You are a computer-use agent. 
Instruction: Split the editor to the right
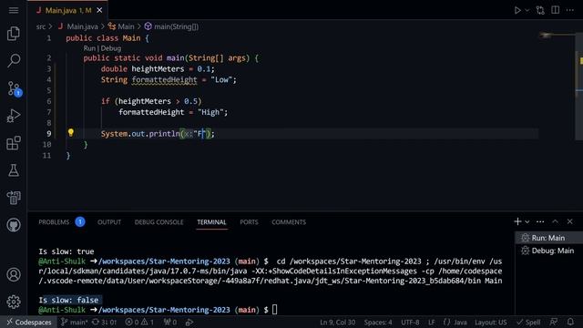(x=555, y=10)
